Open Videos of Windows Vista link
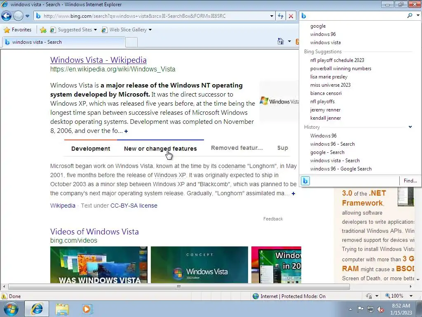 click(94, 232)
